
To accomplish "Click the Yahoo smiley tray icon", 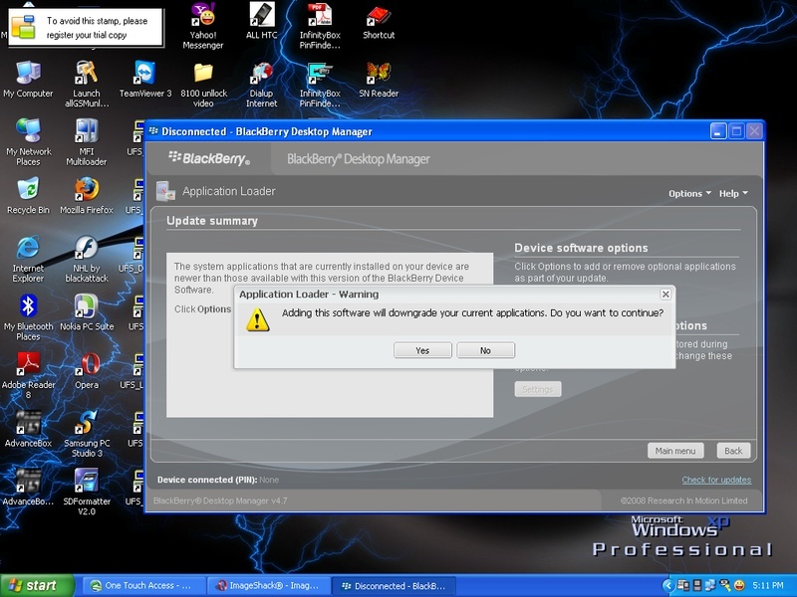I will [739, 586].
